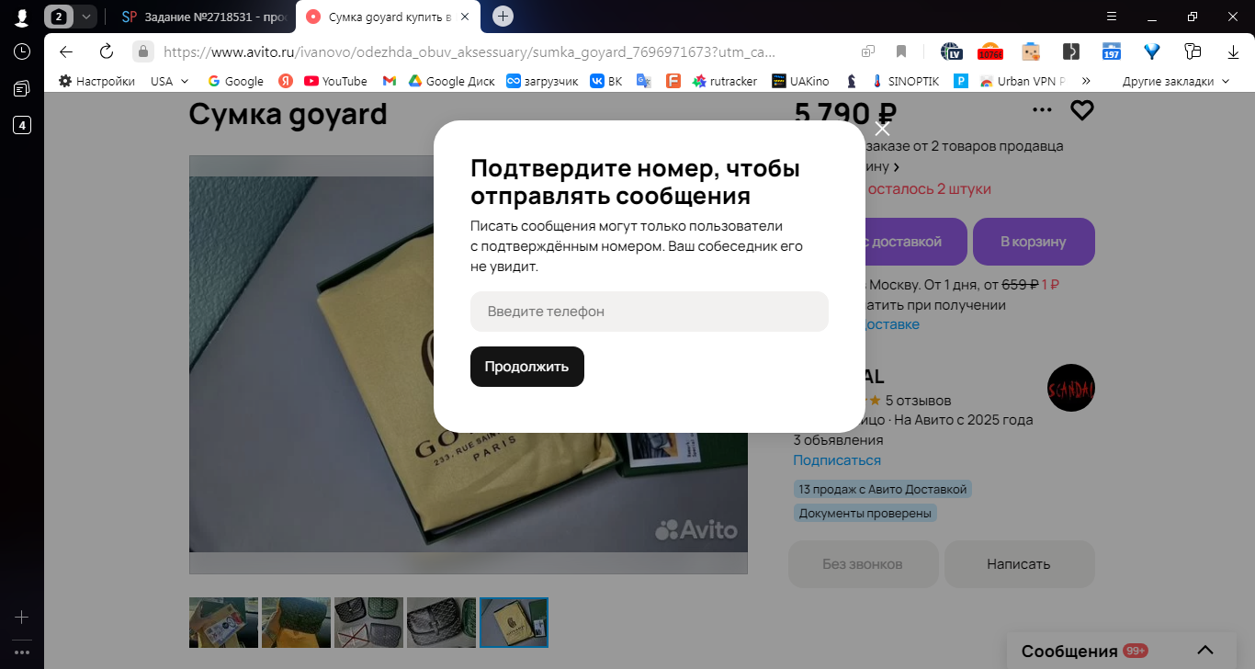This screenshot has width=1255, height=669.
Task: Open the chess knight bookmark icon
Action: 852,81
